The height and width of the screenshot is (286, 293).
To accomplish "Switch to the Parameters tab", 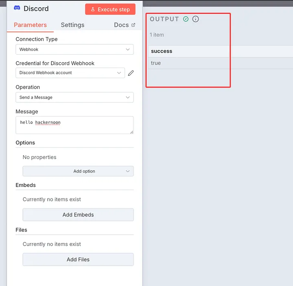I will [30, 25].
